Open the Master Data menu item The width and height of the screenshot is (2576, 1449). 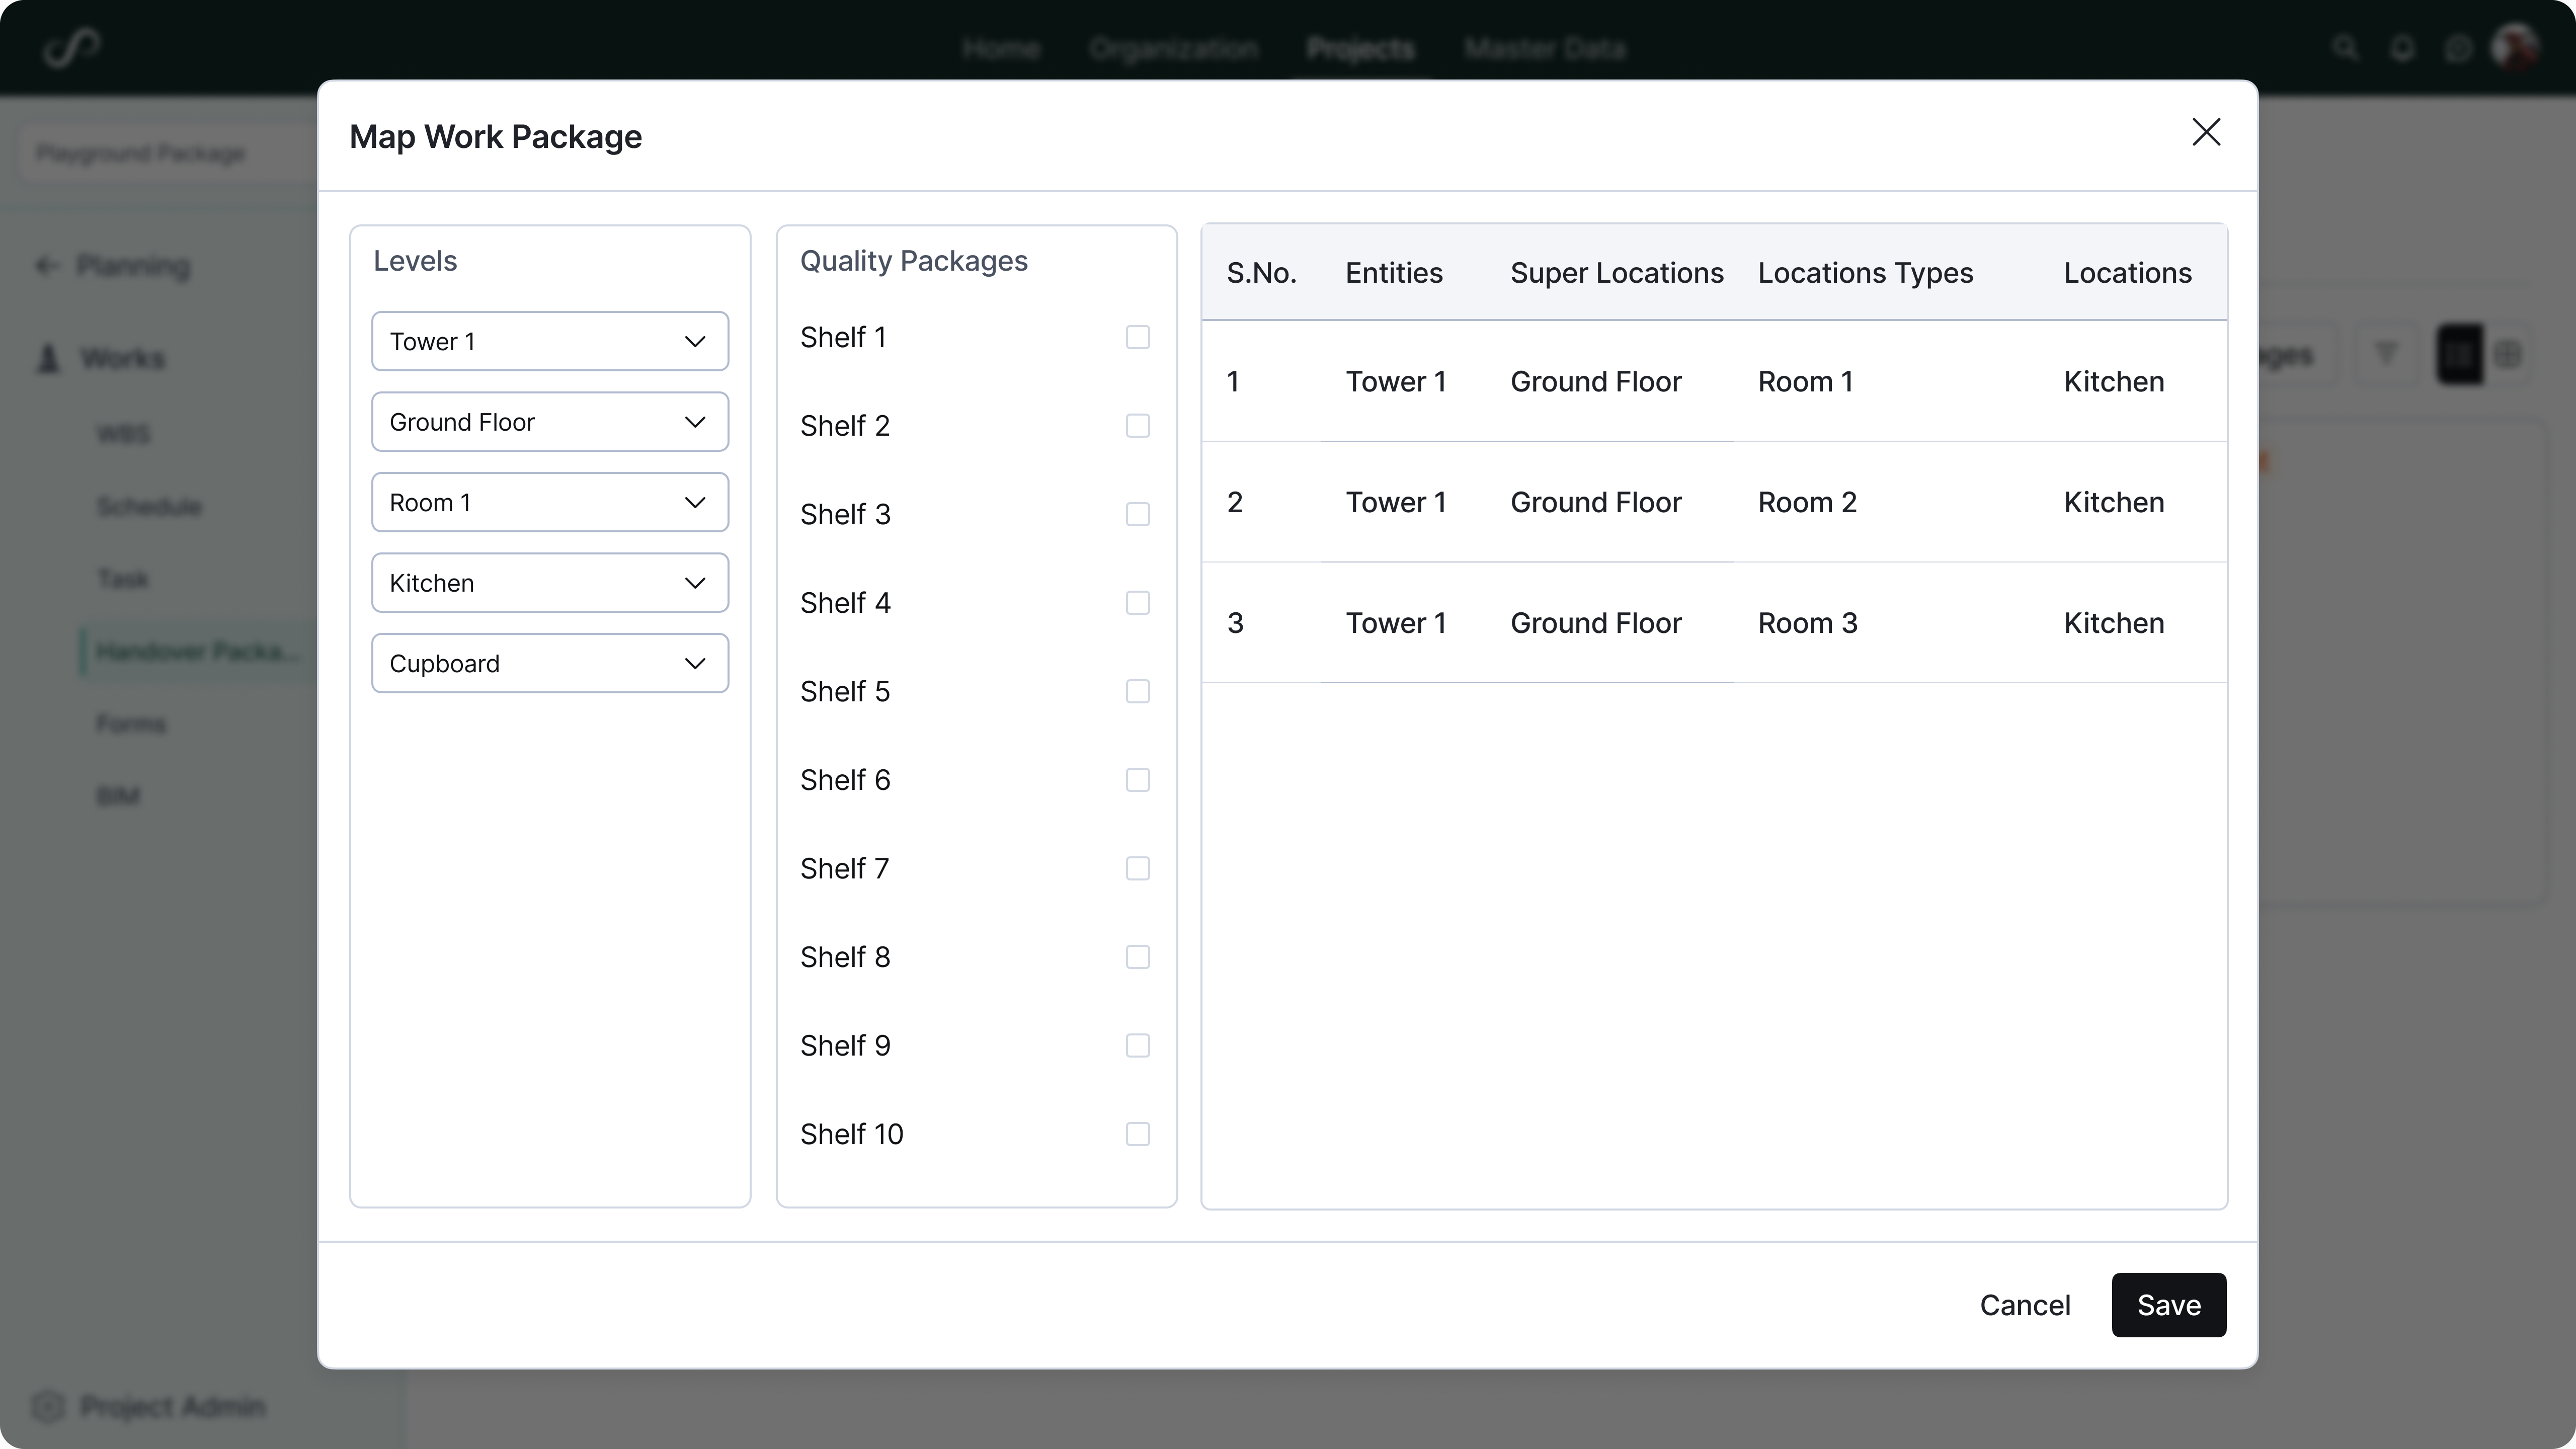(1545, 47)
